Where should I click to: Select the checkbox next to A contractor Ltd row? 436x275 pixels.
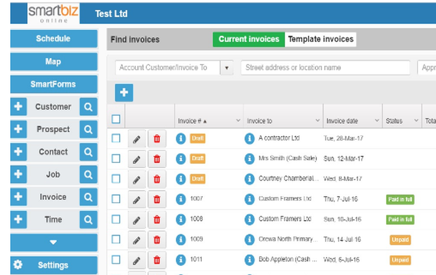(116, 138)
